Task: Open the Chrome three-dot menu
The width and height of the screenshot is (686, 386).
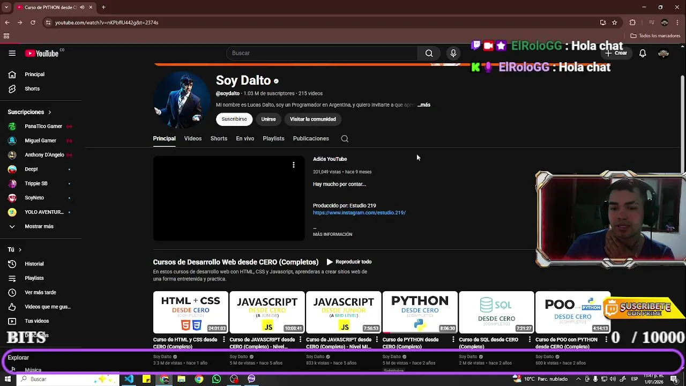Action: pyautogui.click(x=678, y=23)
